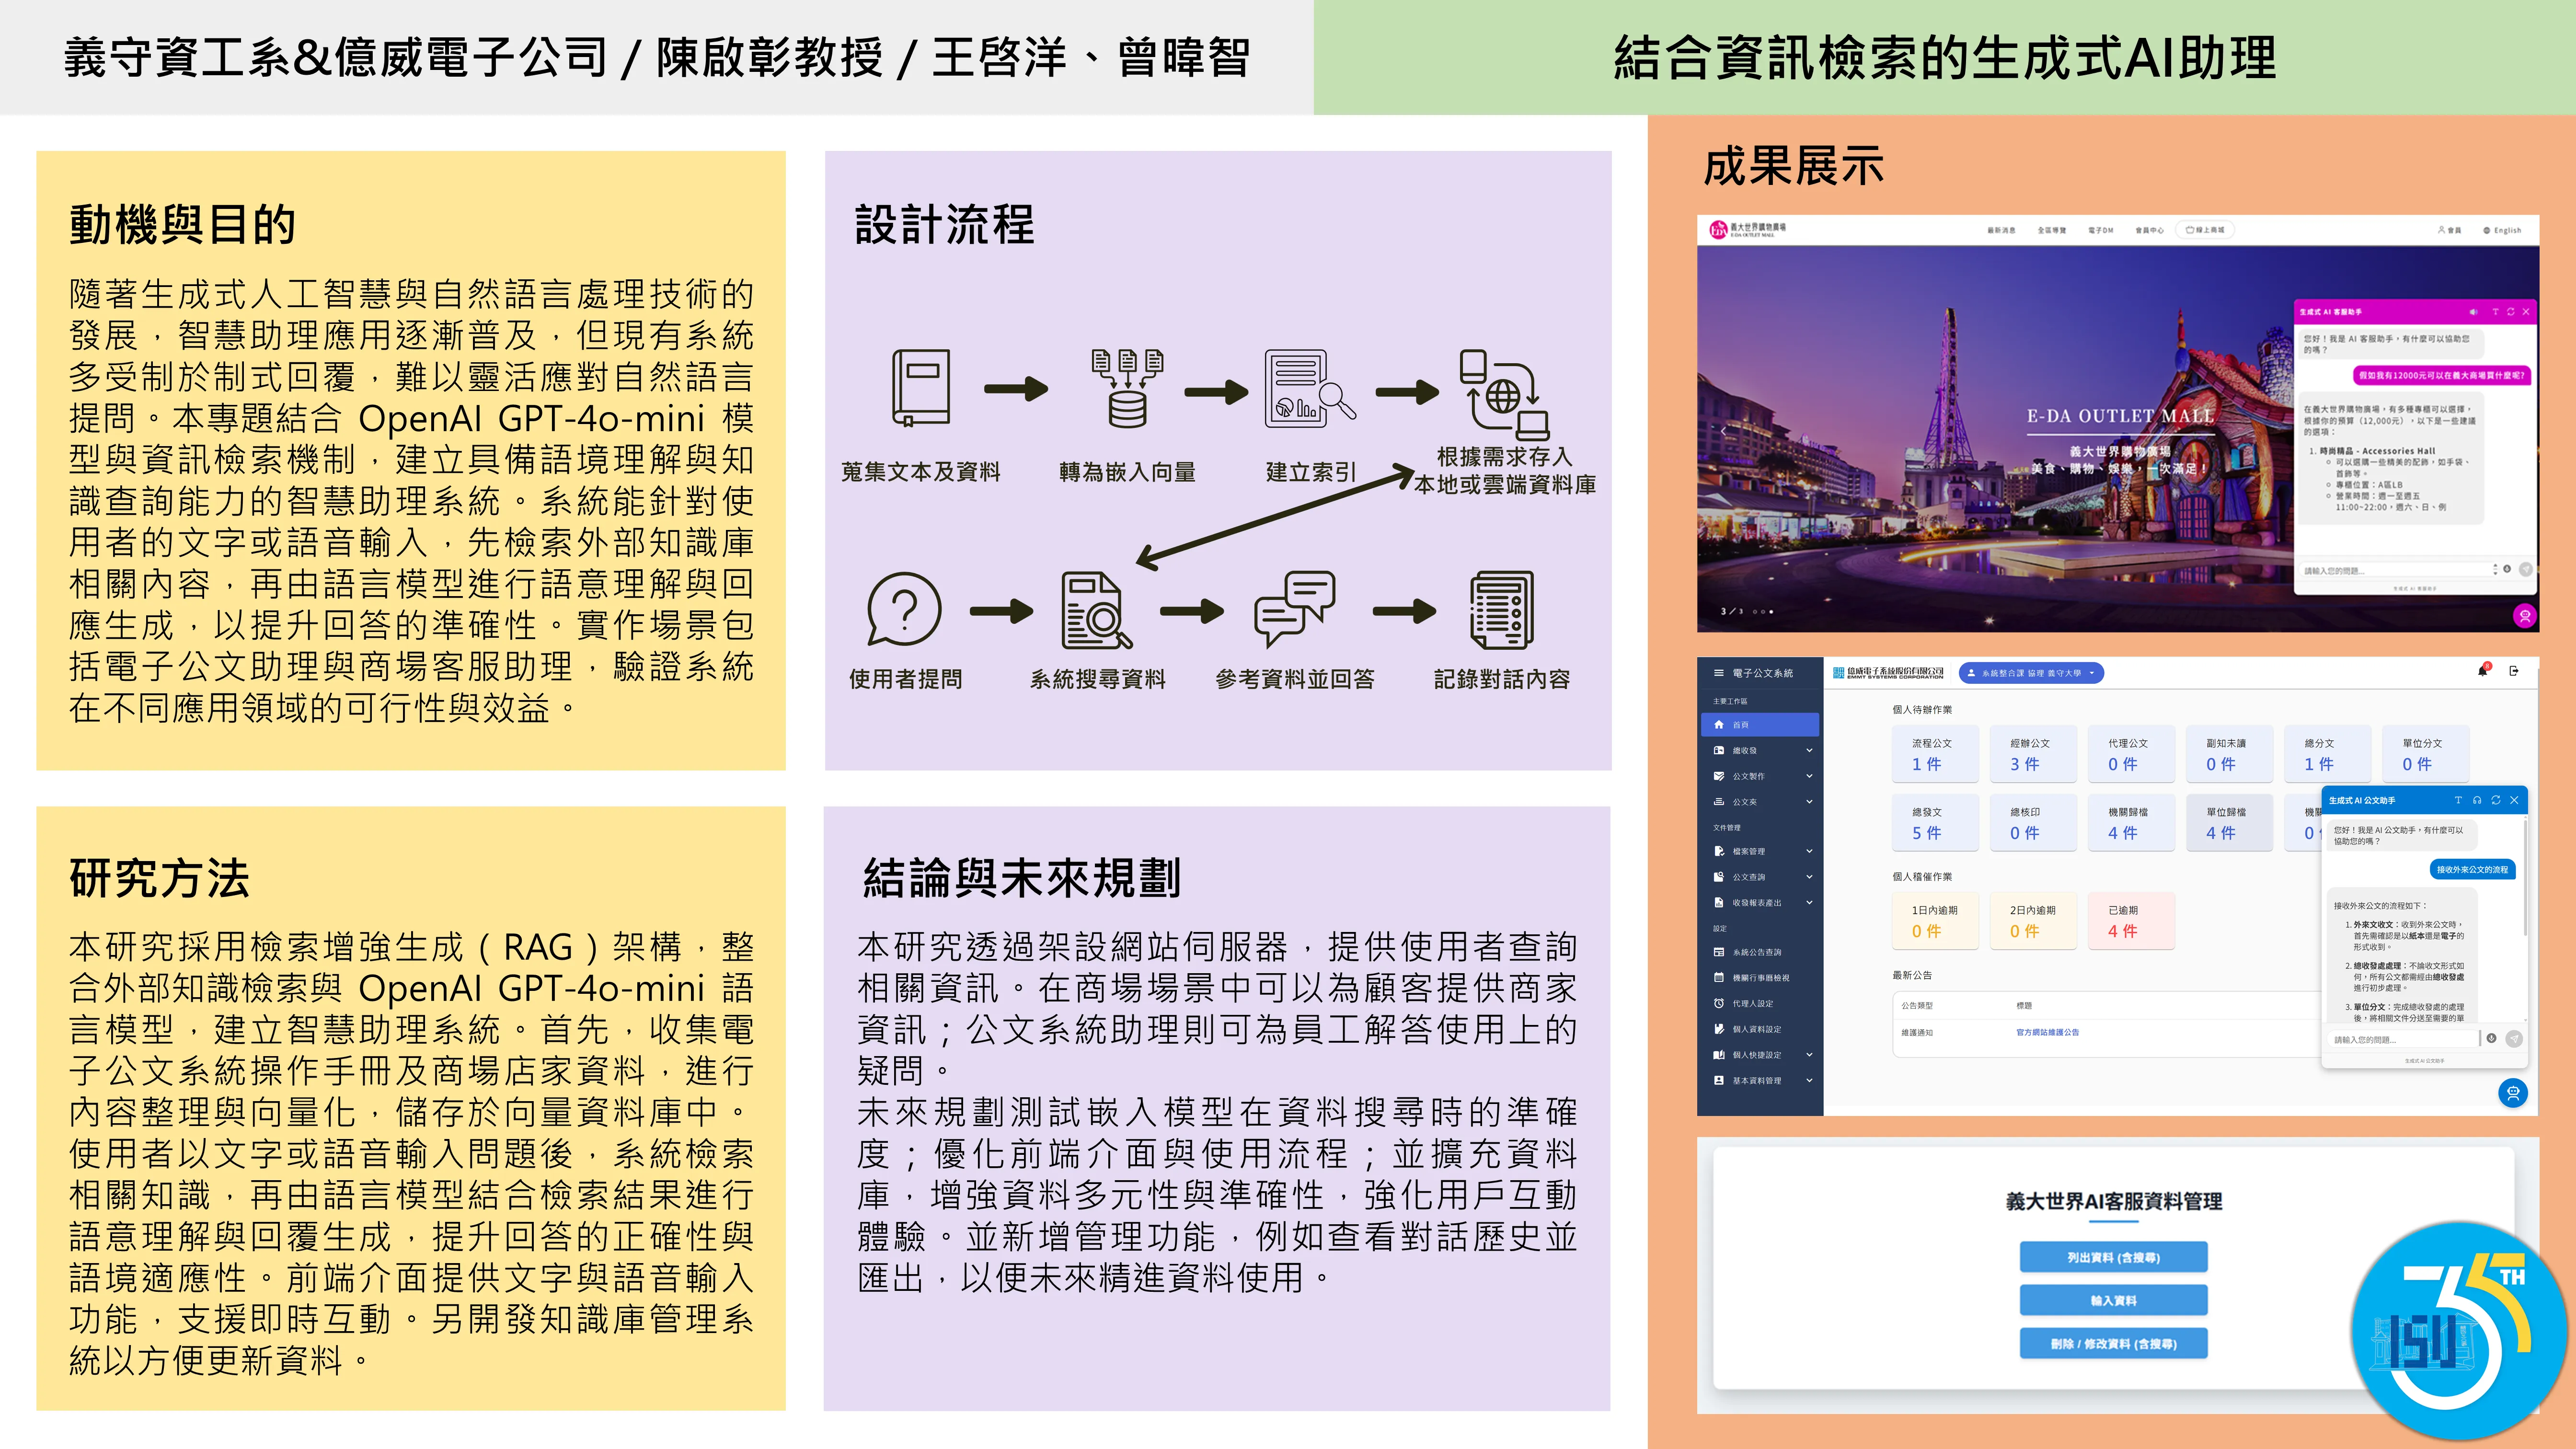Open the 機關歸檔 4 件 card

tap(2131, 823)
